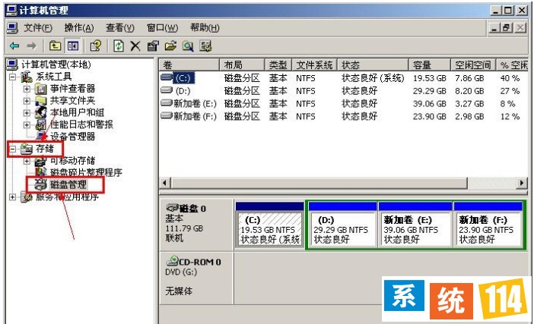
Task: Expand the 事件查看器 node
Action: pyautogui.click(x=27, y=89)
